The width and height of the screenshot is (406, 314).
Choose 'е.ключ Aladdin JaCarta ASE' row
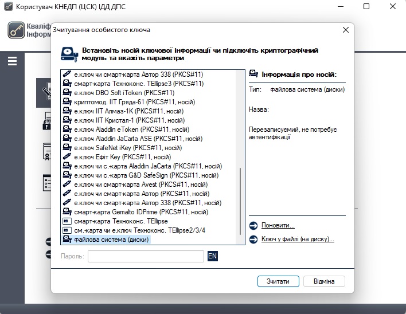point(132,139)
